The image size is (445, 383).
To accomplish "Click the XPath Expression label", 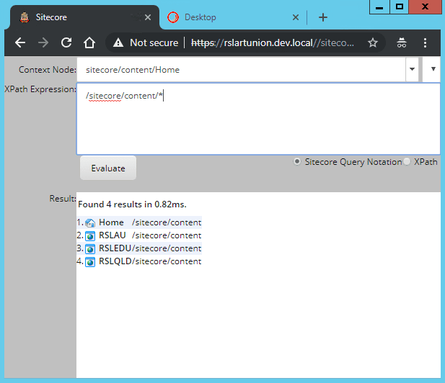I will 40,89.
